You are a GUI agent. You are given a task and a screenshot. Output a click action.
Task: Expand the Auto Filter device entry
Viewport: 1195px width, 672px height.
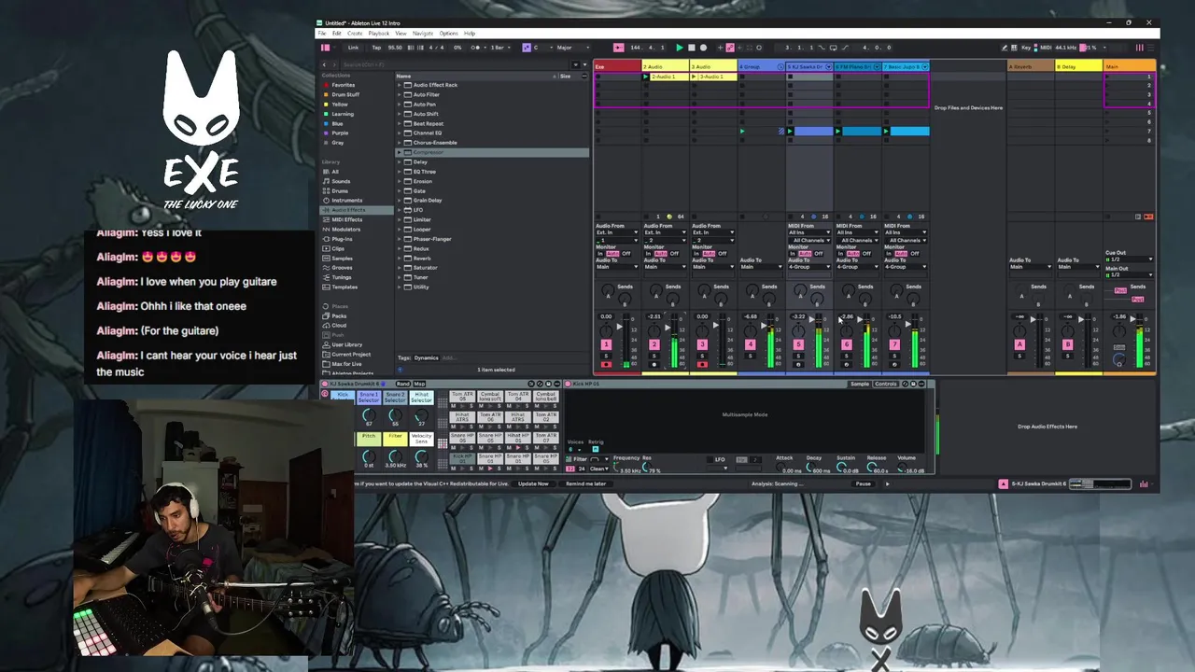tap(400, 94)
